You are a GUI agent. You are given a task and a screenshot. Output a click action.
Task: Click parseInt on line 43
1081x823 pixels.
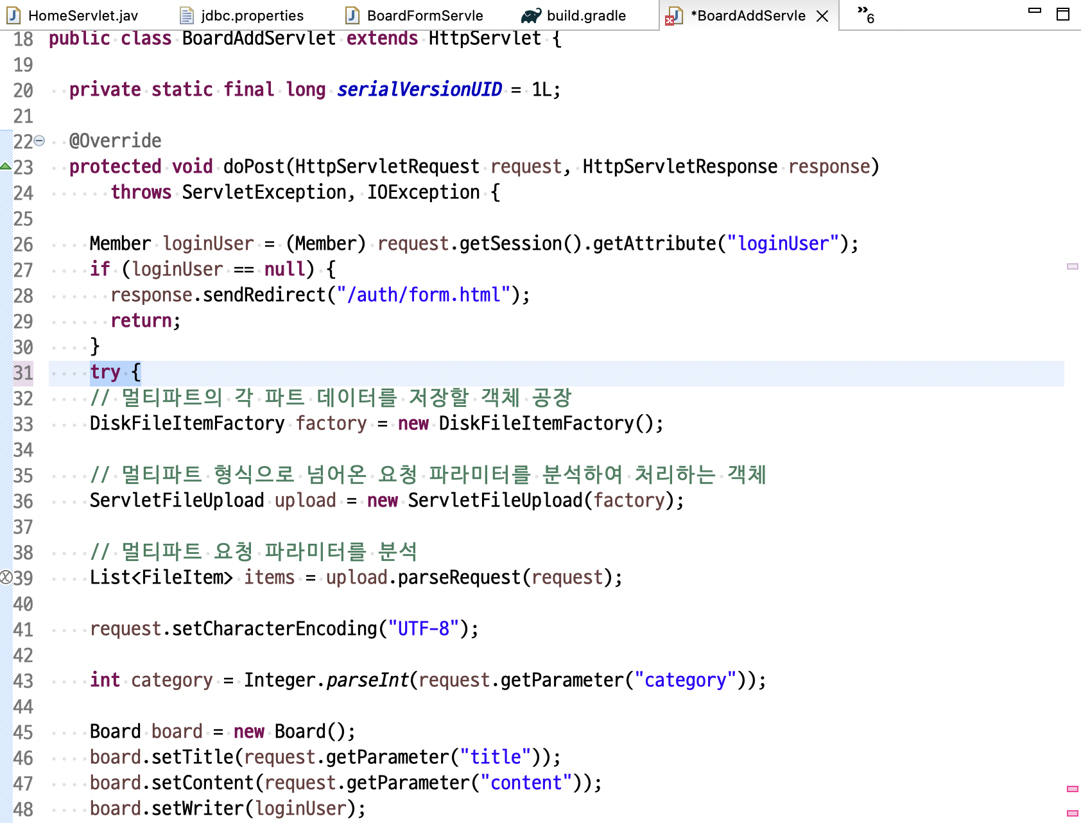pyautogui.click(x=368, y=680)
